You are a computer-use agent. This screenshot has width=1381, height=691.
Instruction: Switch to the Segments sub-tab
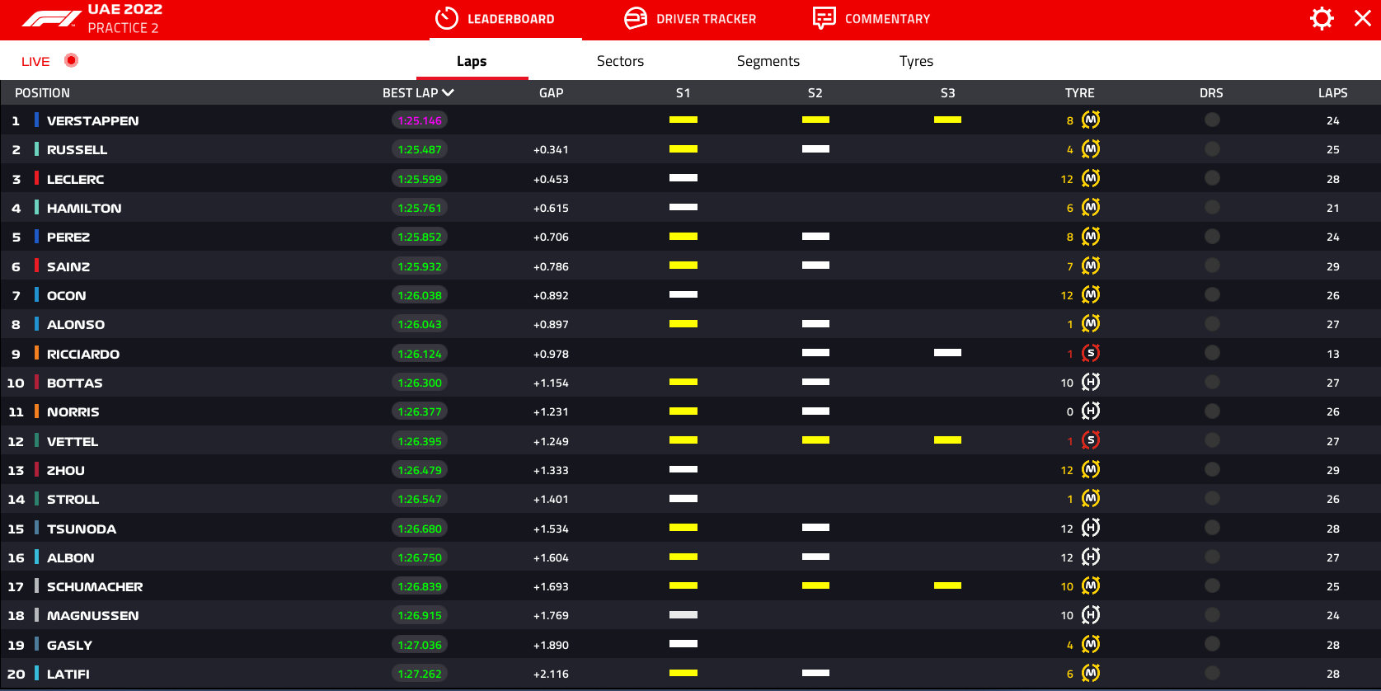(768, 61)
